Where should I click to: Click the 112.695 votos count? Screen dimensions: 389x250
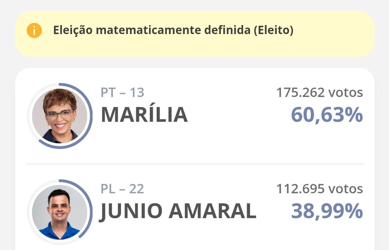pos(319,189)
